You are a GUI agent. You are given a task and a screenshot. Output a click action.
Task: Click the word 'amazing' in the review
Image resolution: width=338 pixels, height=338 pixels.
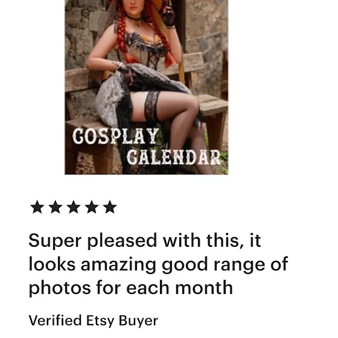click(118, 265)
